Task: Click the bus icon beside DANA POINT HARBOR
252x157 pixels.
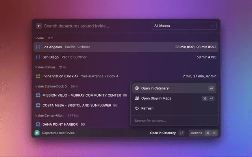Action: tap(38, 124)
